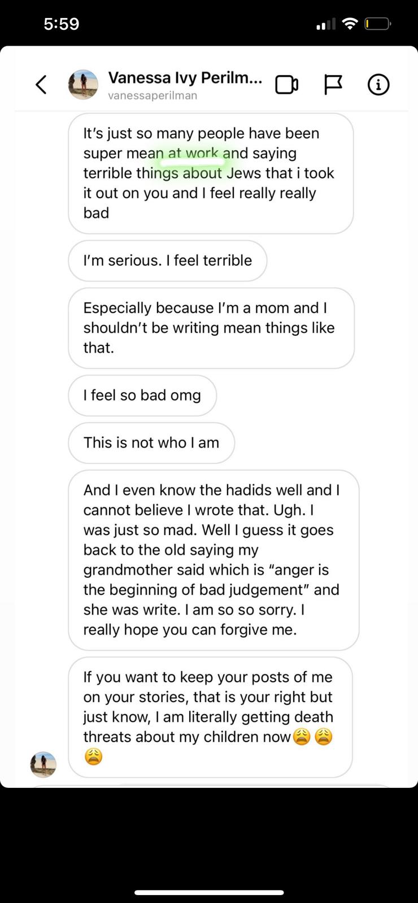
Task: Tap the 5:59 clock in status bar
Action: (x=61, y=24)
